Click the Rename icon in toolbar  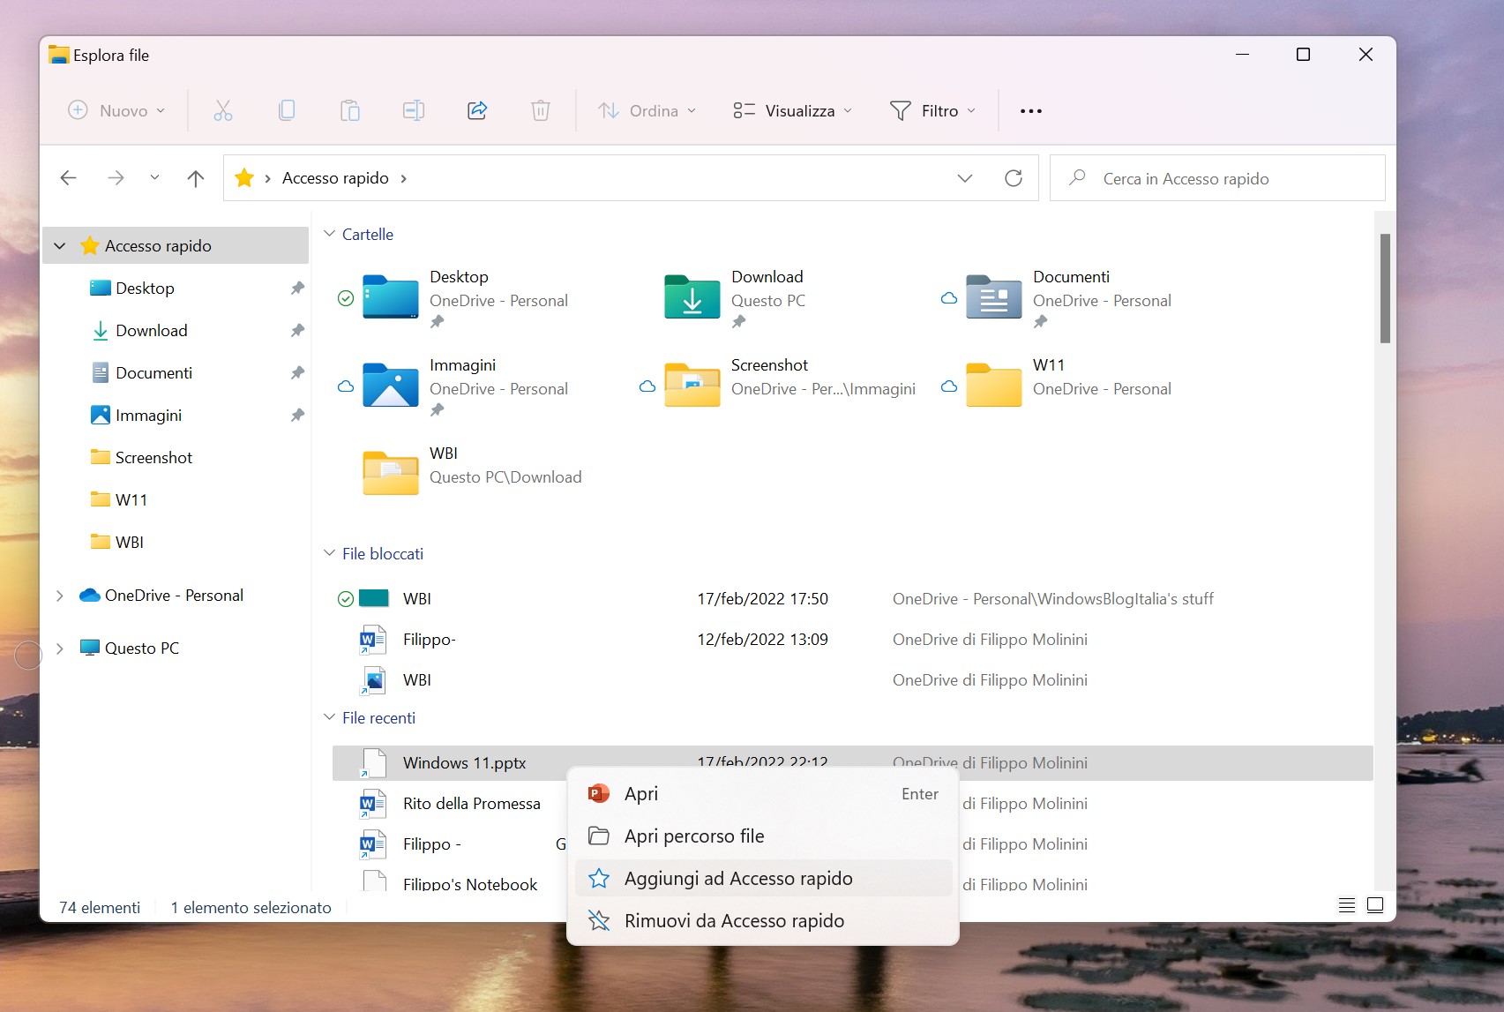click(414, 110)
